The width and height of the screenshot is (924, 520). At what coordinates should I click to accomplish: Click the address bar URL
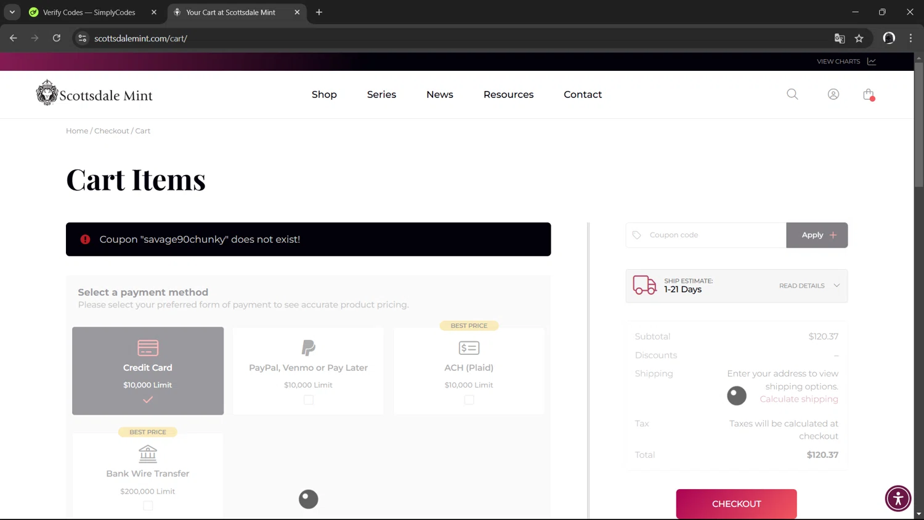coord(140,38)
